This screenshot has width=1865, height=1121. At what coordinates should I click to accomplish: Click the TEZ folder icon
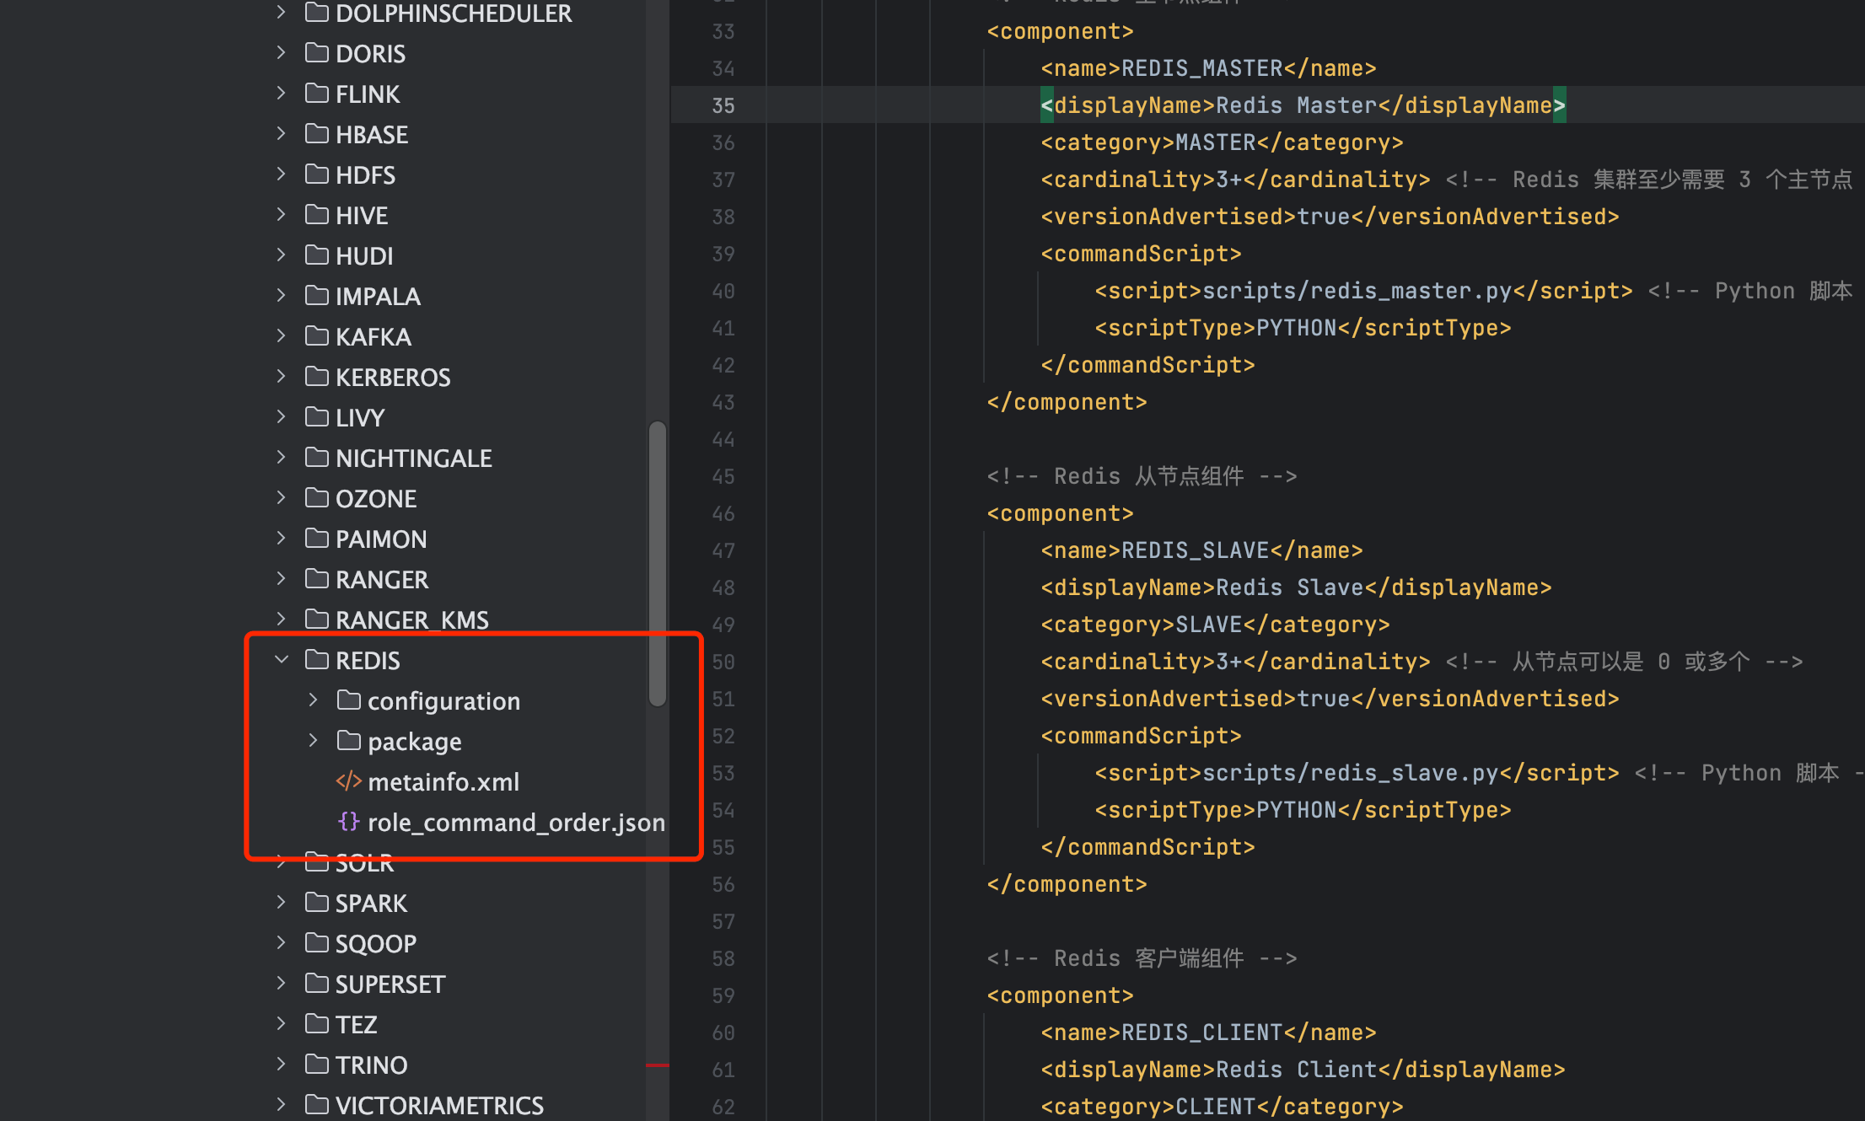pyautogui.click(x=317, y=1023)
